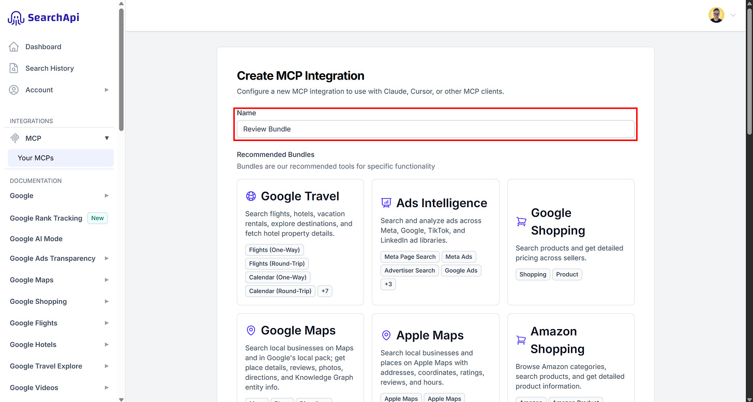Click the Search History document icon
The width and height of the screenshot is (753, 402).
coord(14,68)
